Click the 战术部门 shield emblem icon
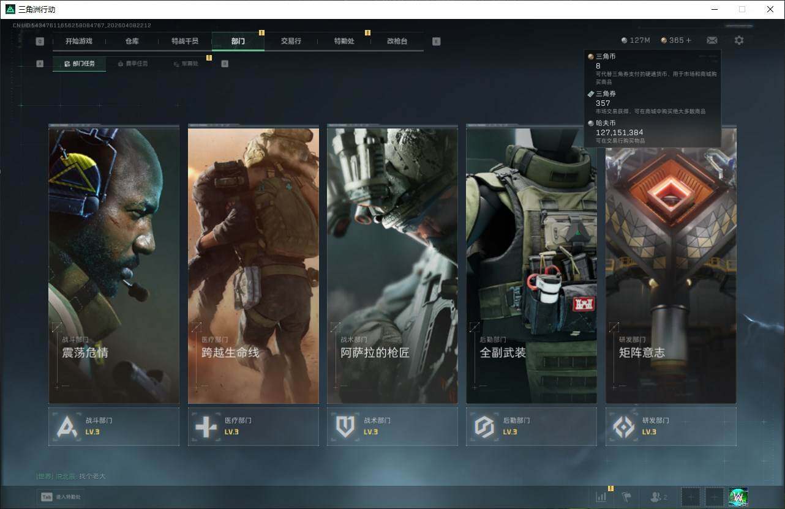The image size is (785, 509). coord(345,426)
